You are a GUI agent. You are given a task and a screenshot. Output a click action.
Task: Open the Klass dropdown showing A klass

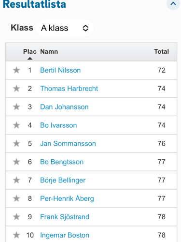click(65, 28)
